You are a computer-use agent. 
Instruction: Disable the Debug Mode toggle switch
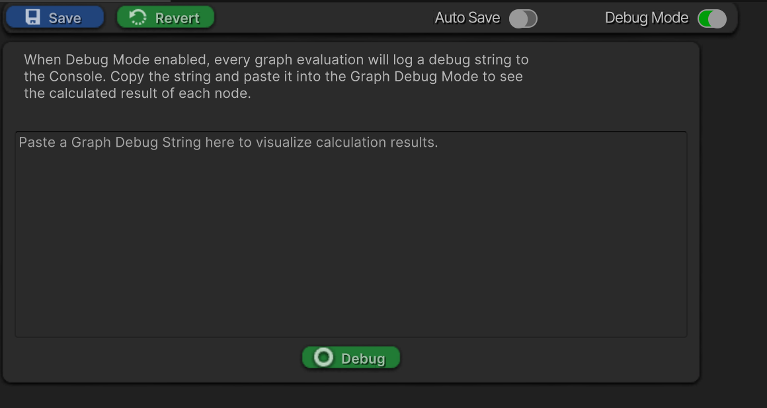pyautogui.click(x=711, y=19)
